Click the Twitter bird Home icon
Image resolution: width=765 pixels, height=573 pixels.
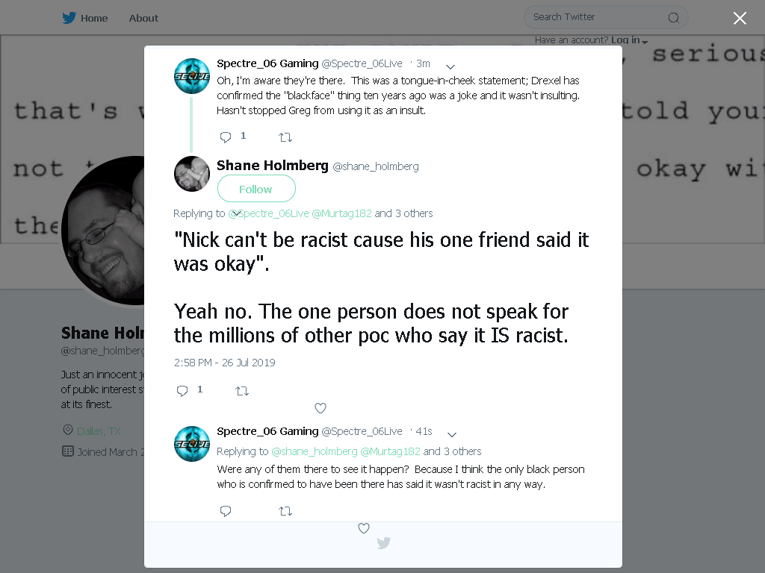(x=69, y=18)
